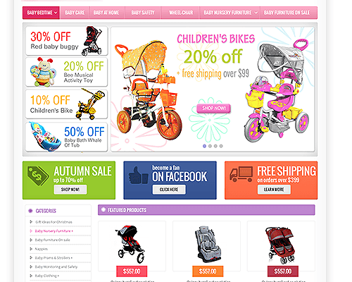Open the gray car seat product thumbnail

point(206,245)
